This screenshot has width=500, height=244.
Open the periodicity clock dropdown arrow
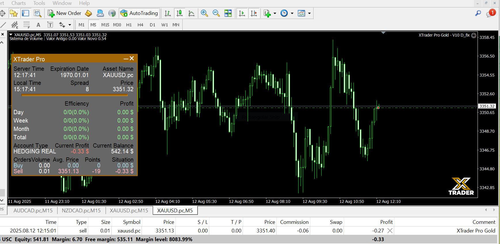pyautogui.click(x=292, y=13)
